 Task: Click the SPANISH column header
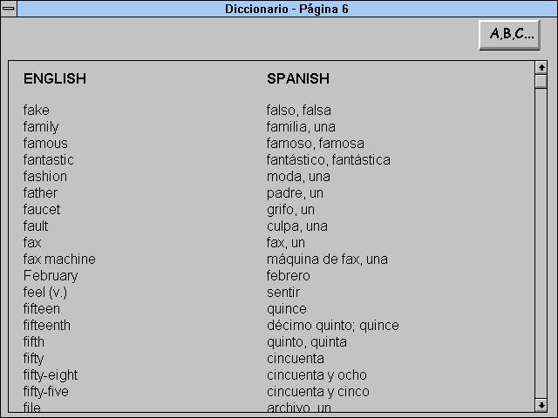click(x=298, y=78)
